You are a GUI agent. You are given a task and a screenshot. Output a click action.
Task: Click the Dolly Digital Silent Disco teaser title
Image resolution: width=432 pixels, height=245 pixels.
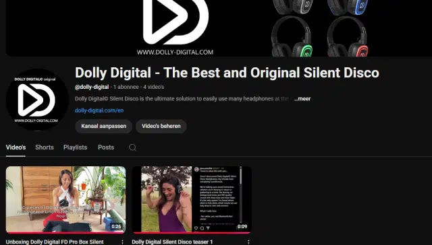[172, 242]
